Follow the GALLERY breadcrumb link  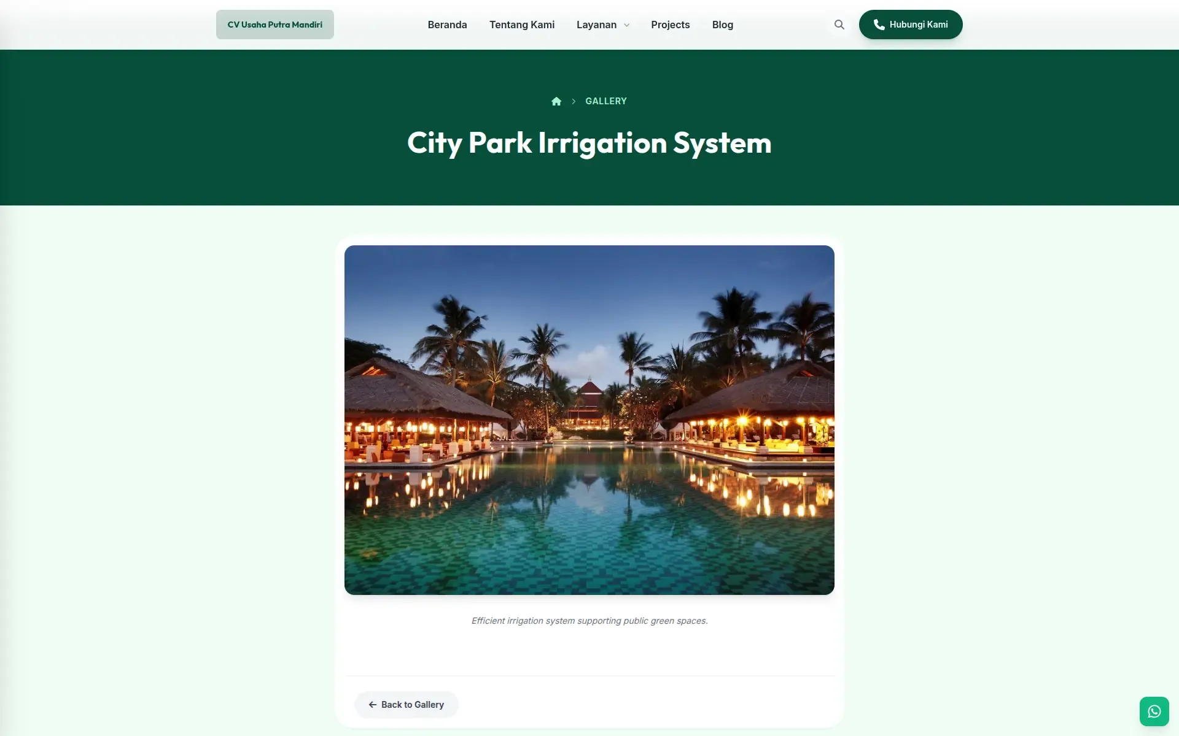pos(606,101)
